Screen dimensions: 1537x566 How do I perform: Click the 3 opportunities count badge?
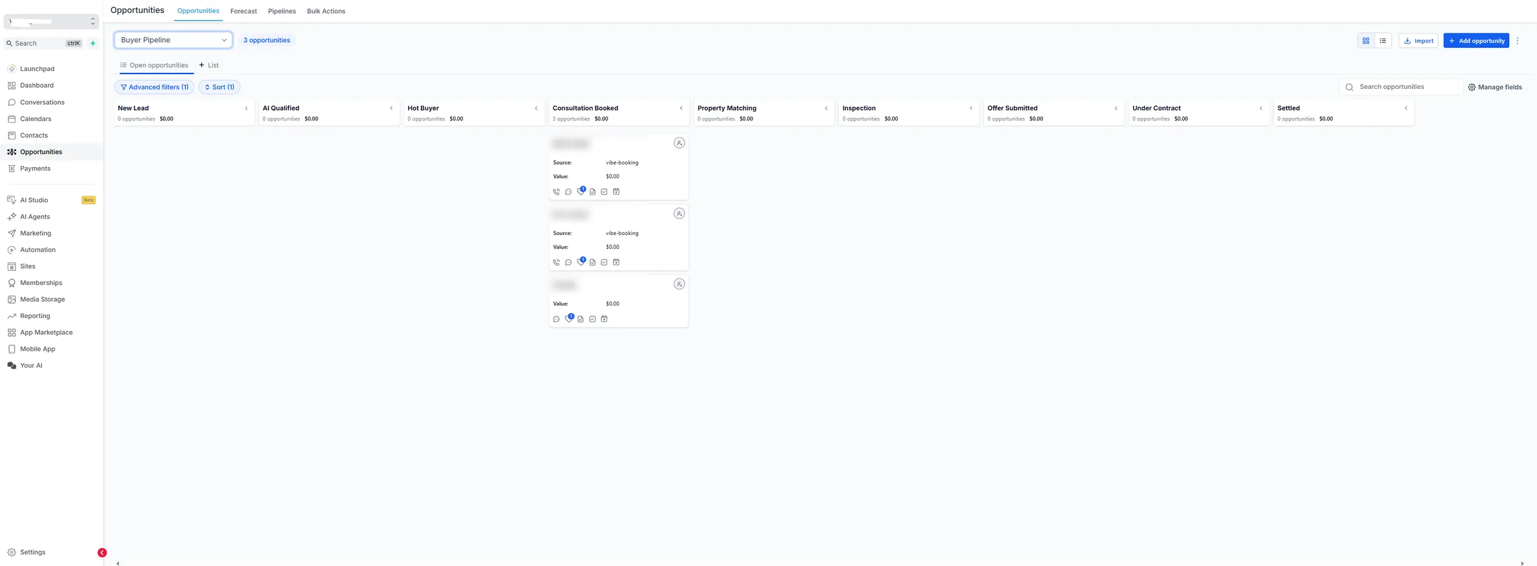pos(266,40)
